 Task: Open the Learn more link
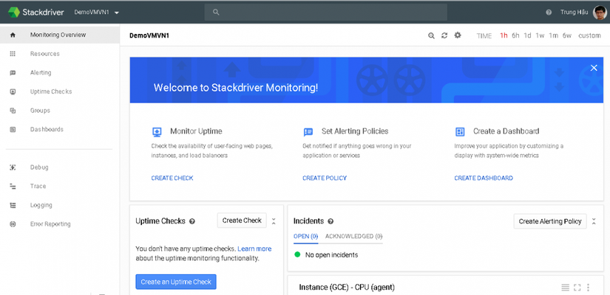pyautogui.click(x=254, y=249)
